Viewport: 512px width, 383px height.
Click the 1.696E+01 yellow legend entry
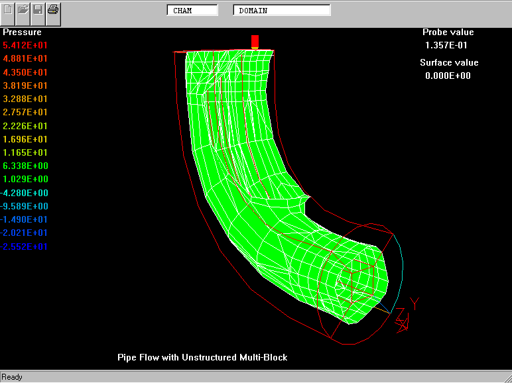coord(25,139)
